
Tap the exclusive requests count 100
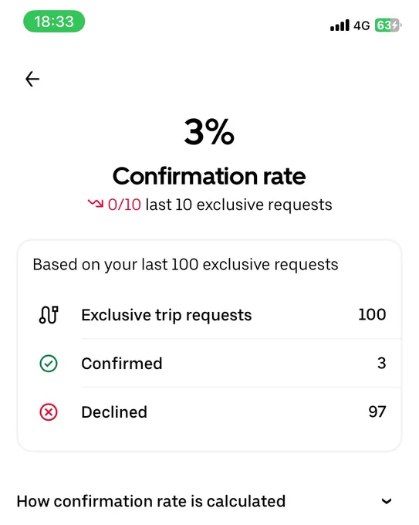pos(372,315)
